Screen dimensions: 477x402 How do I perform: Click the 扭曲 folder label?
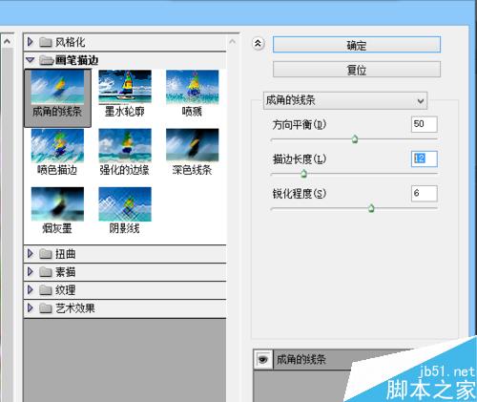coord(66,254)
